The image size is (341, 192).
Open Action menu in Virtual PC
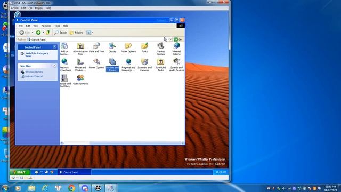[14, 9]
